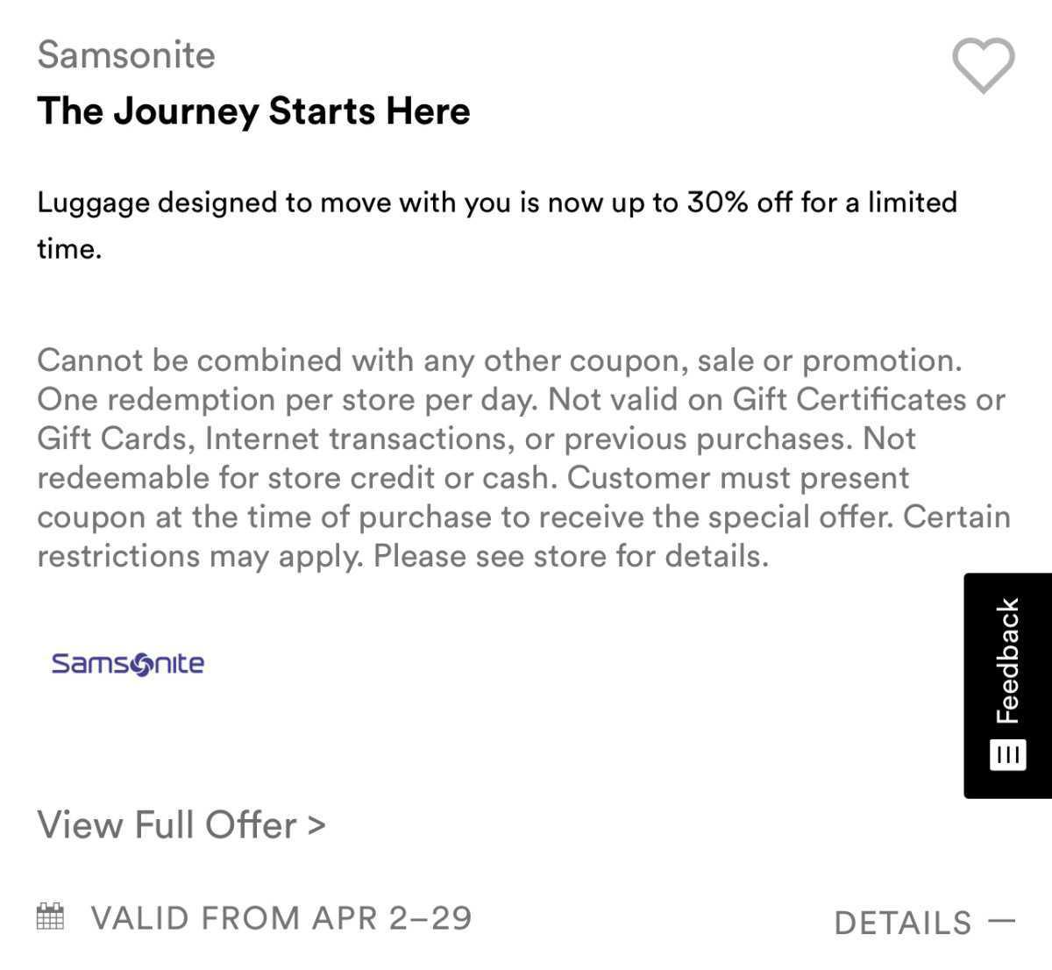Screen dimensions: 1052x970
Task: Collapse details using the minus icon
Action: pos(1001,921)
